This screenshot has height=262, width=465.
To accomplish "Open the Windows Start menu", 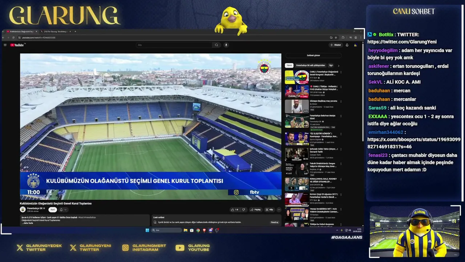I will tap(147, 230).
